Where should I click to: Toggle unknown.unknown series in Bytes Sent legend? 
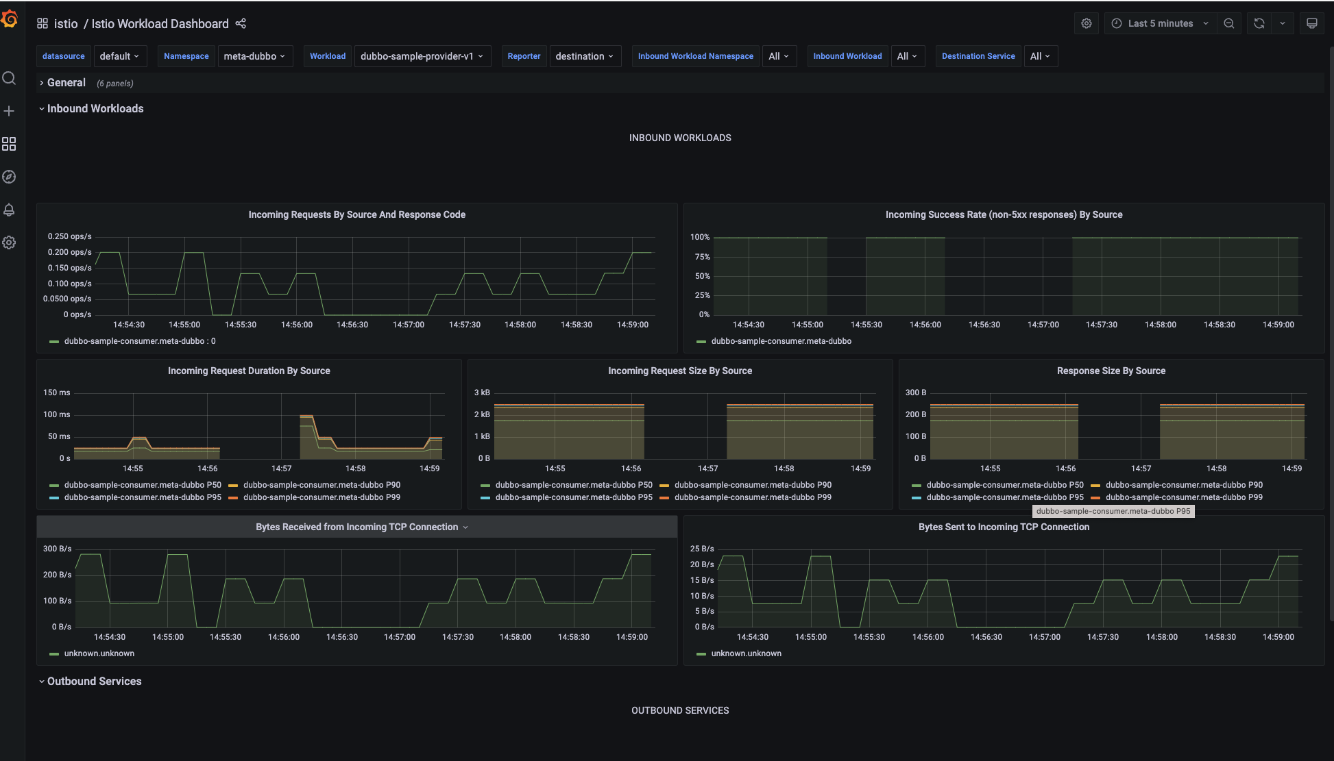coord(746,653)
